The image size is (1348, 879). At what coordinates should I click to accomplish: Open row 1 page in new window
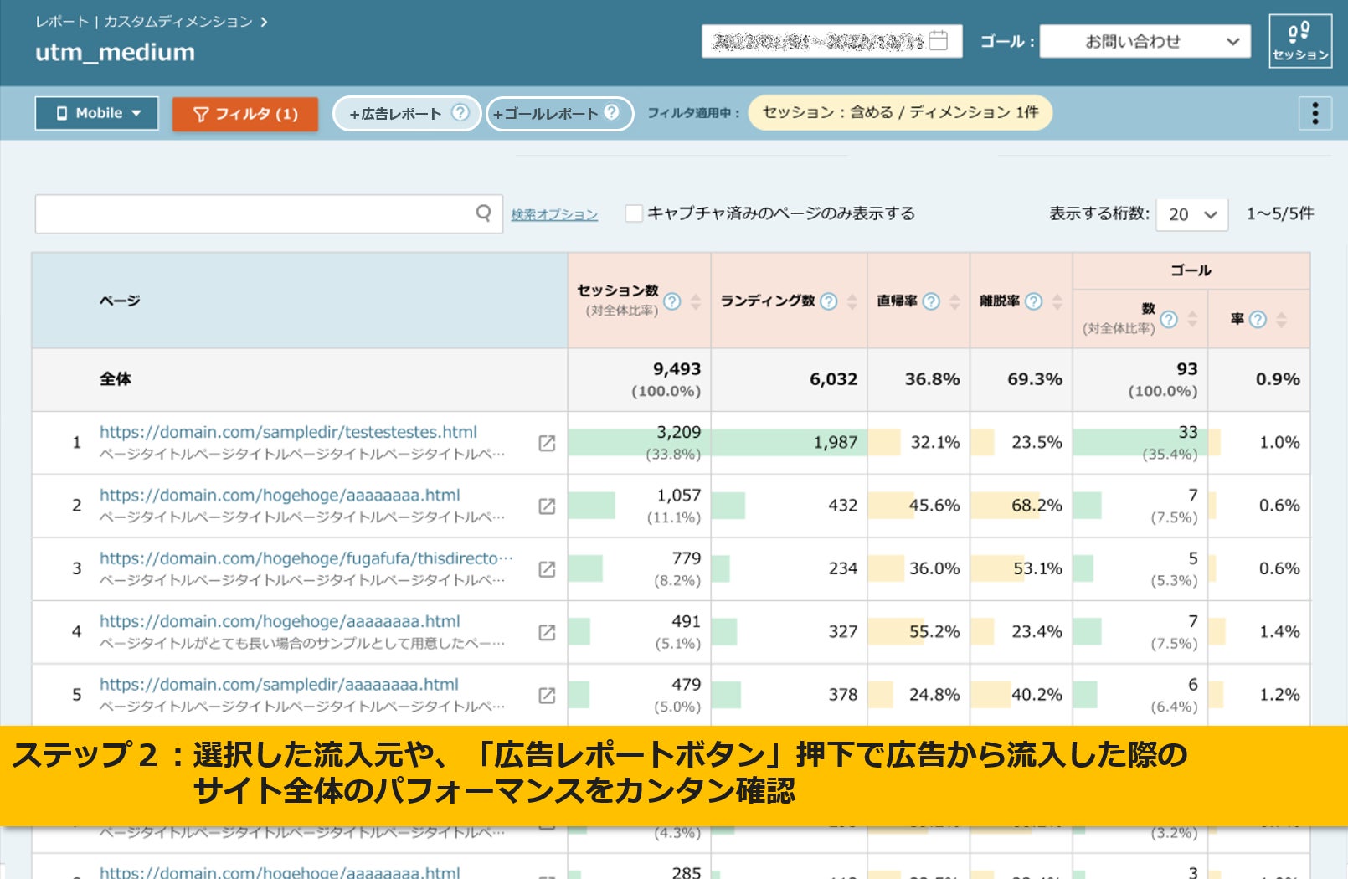[547, 443]
